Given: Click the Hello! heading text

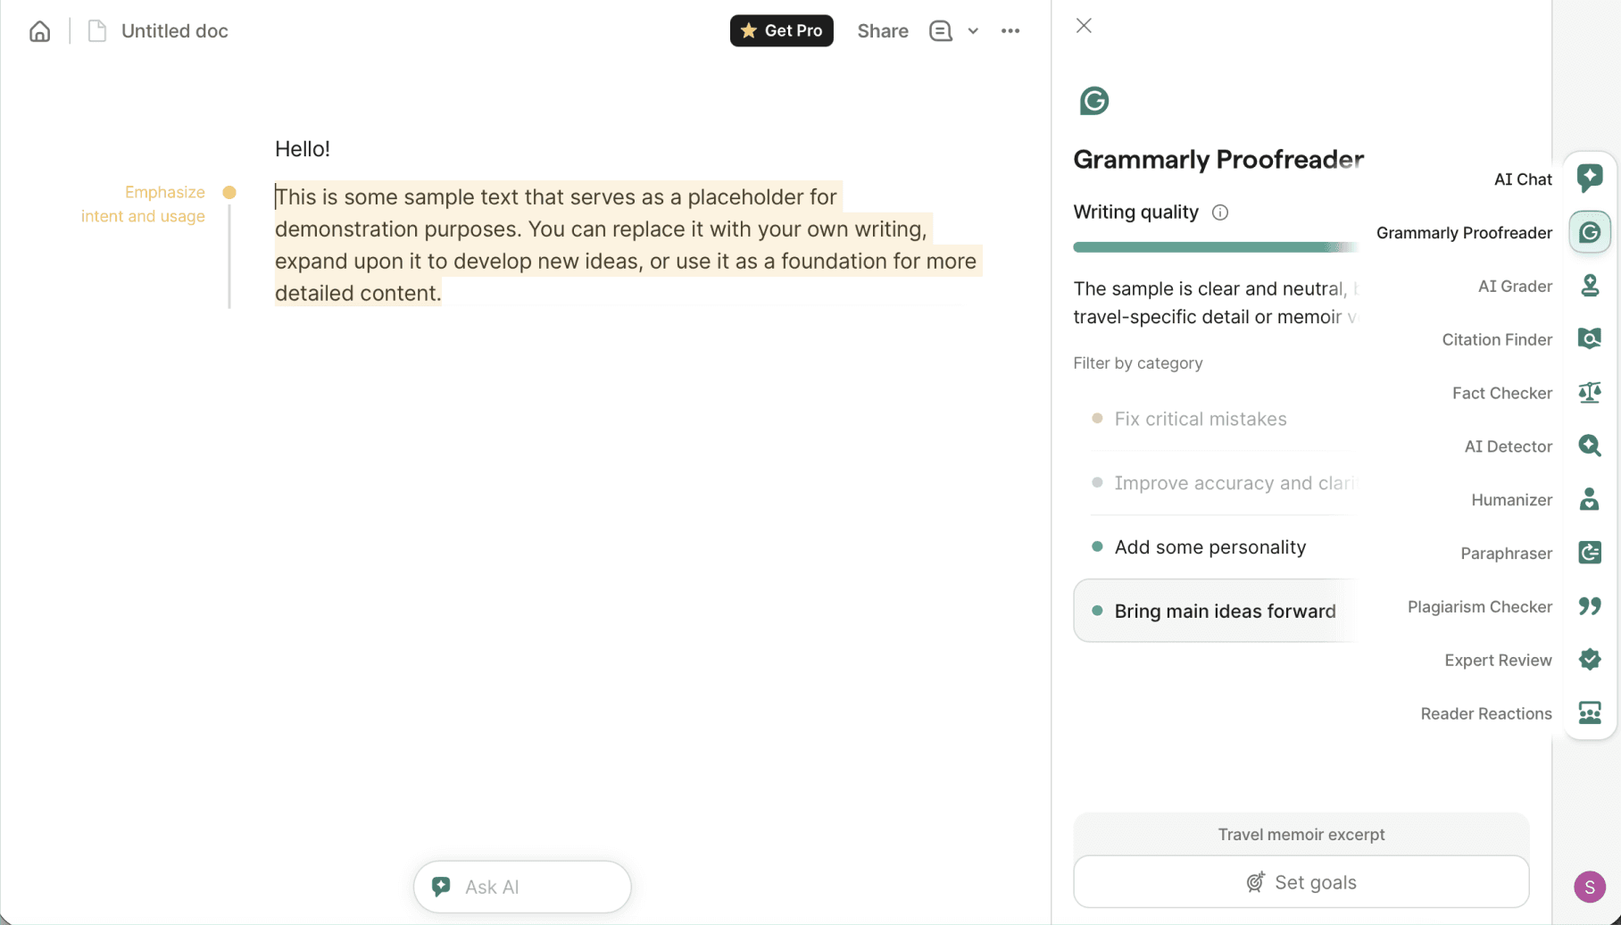Looking at the screenshot, I should click(303, 149).
